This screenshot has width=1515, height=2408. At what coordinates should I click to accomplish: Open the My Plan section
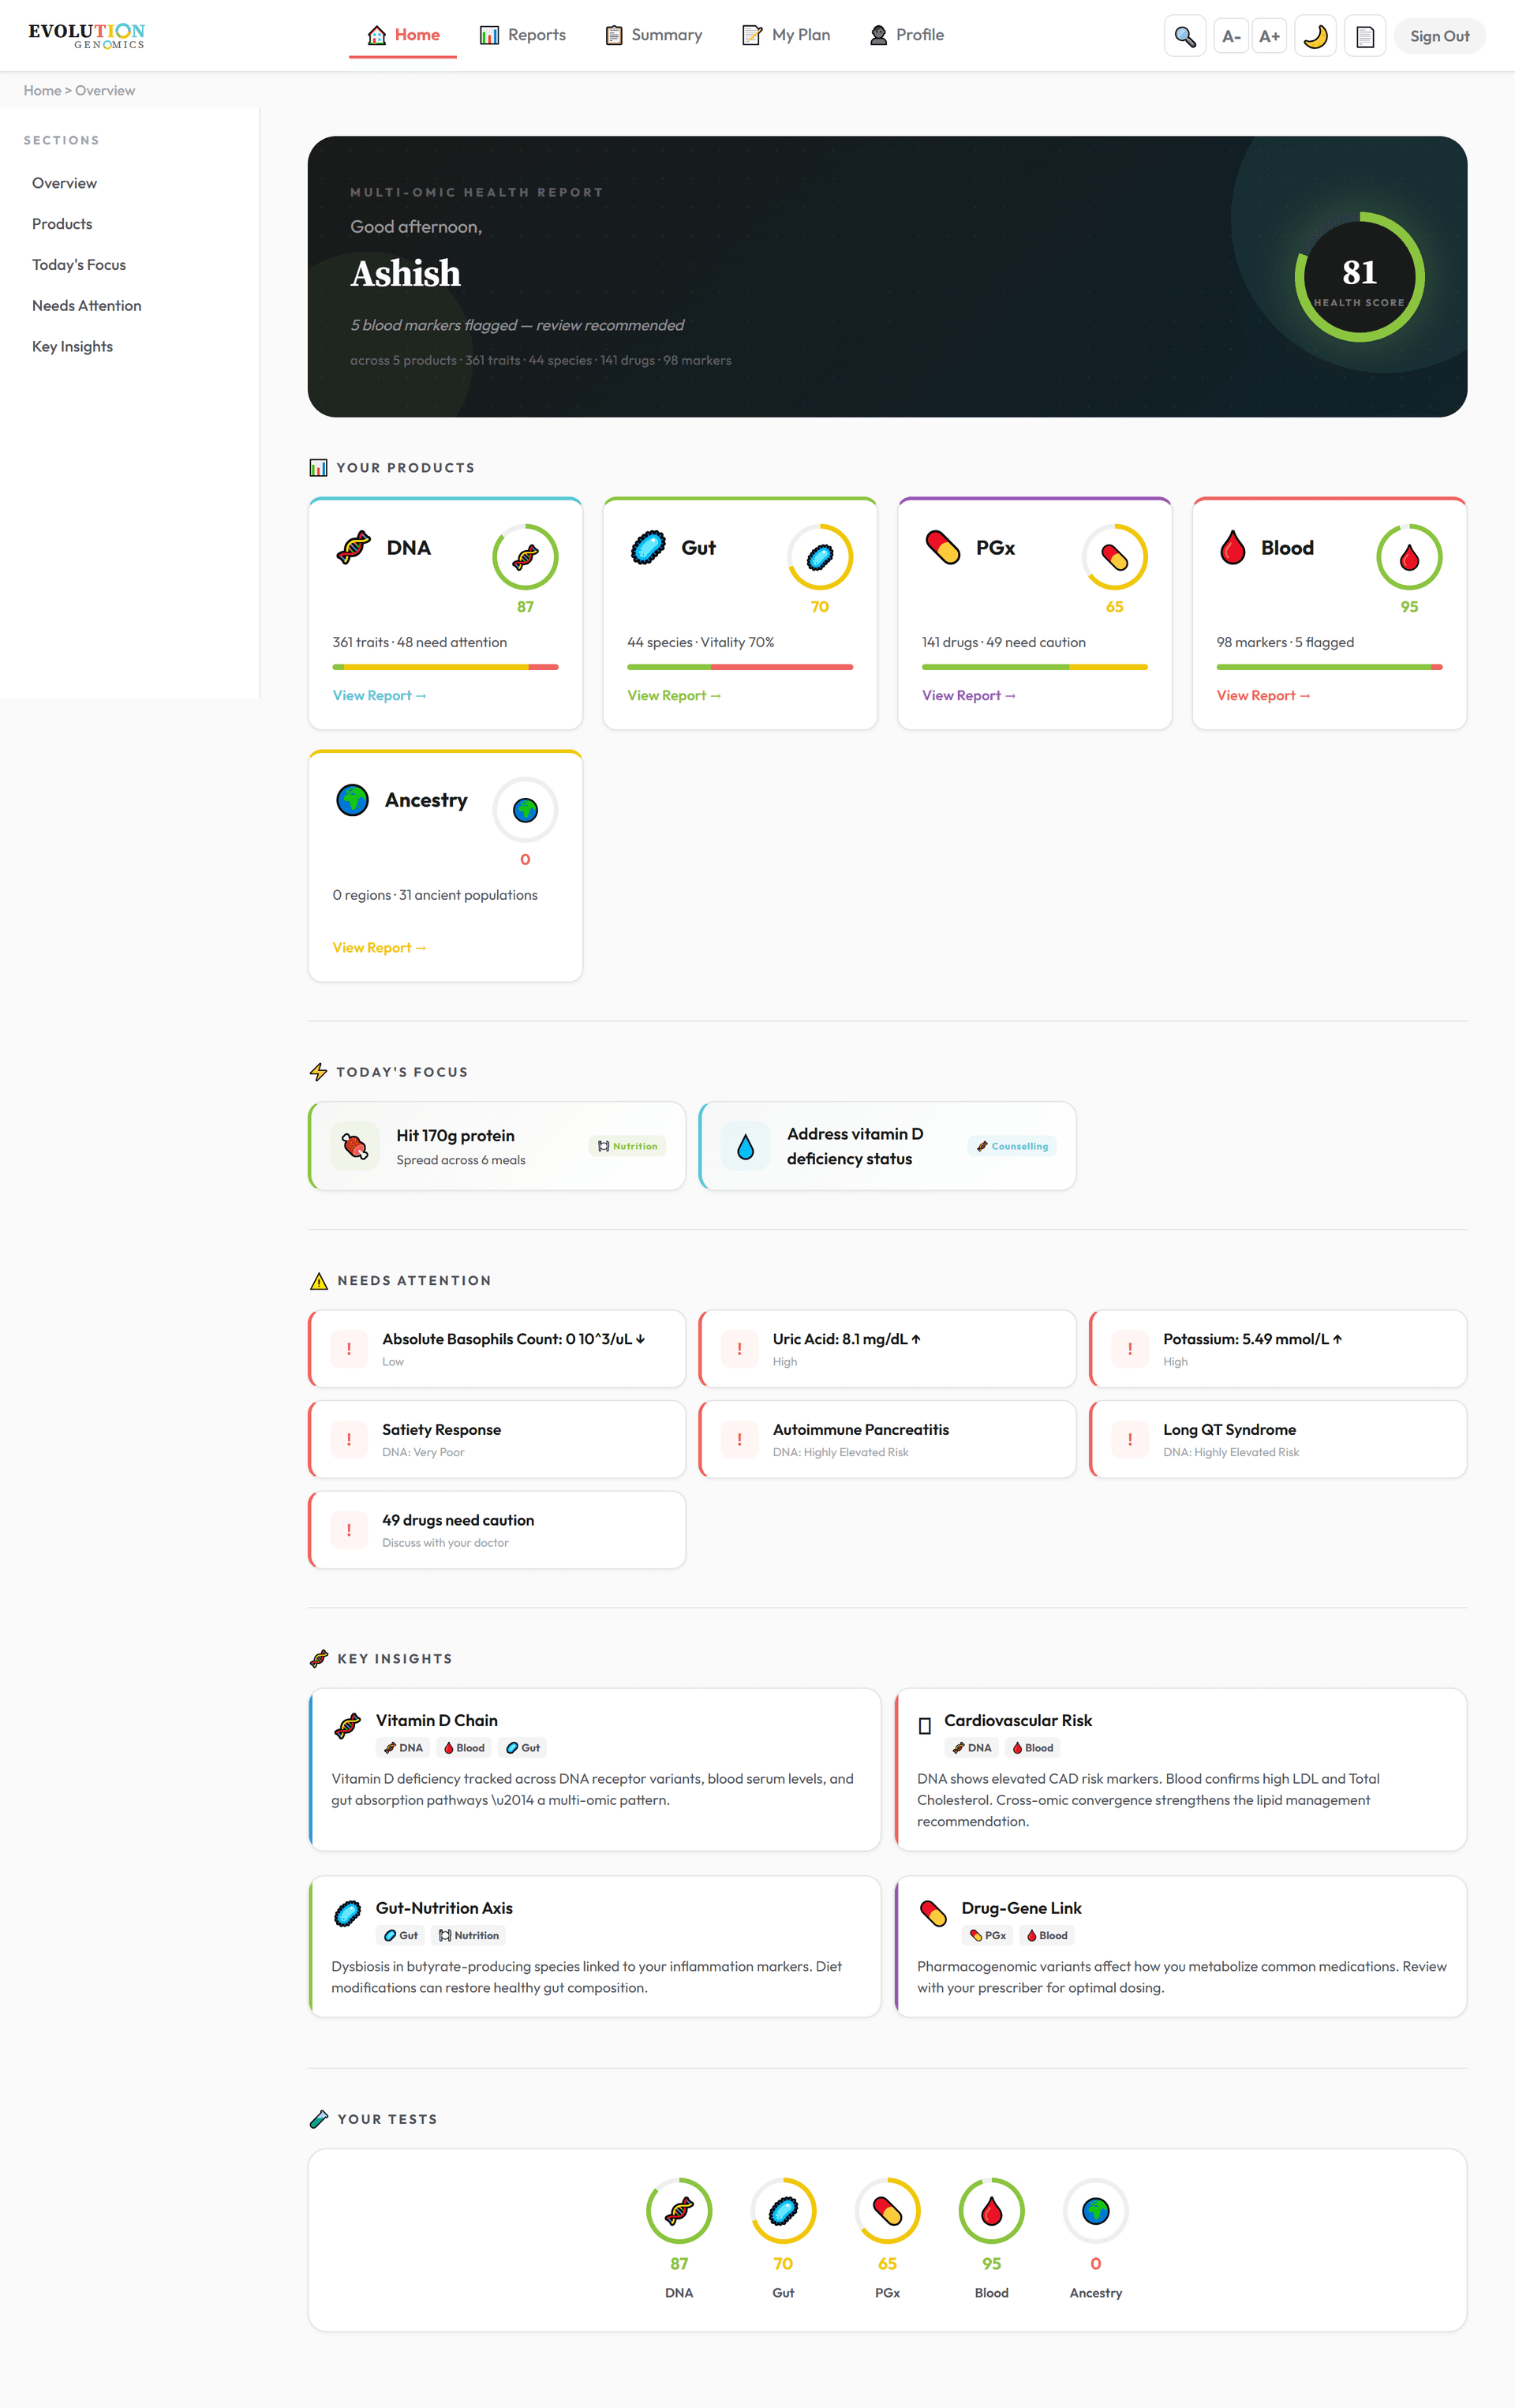tap(786, 34)
